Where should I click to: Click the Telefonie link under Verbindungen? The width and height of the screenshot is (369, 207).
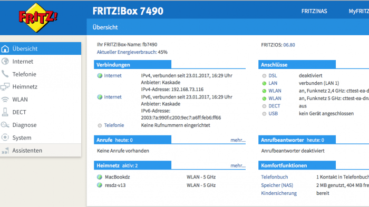[x=114, y=125]
